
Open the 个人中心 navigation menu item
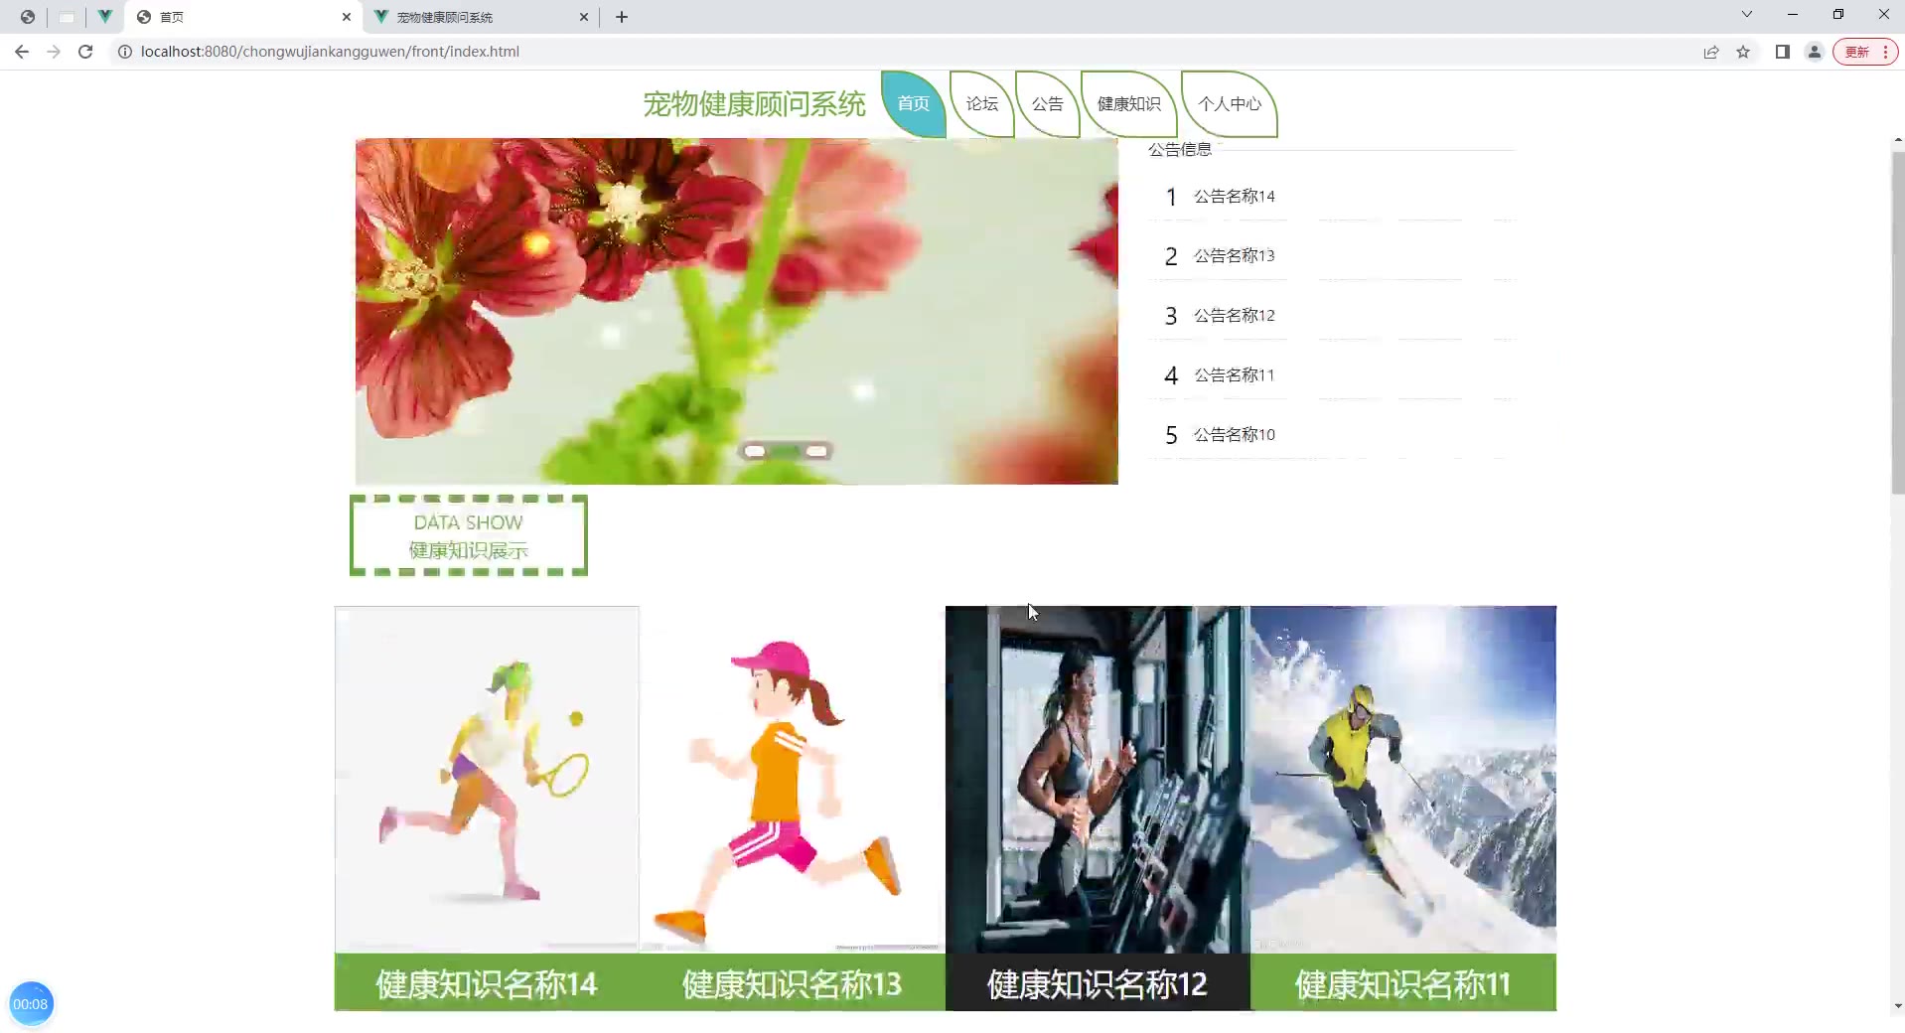1229,103
